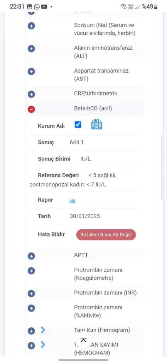167x363 pixels.
Task: Tap the blue chevron beside HEMOGRAM sayımı row
Action: pyautogui.click(x=43, y=345)
